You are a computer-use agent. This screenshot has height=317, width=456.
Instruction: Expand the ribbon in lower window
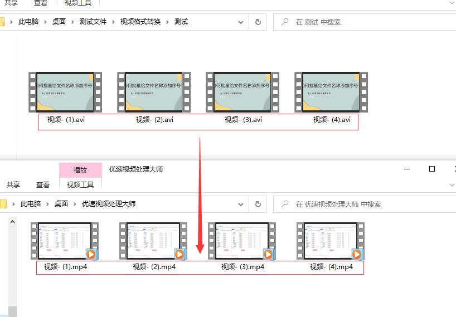tap(452, 185)
